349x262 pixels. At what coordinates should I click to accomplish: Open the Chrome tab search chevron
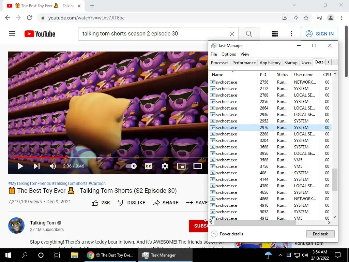coord(294,5)
